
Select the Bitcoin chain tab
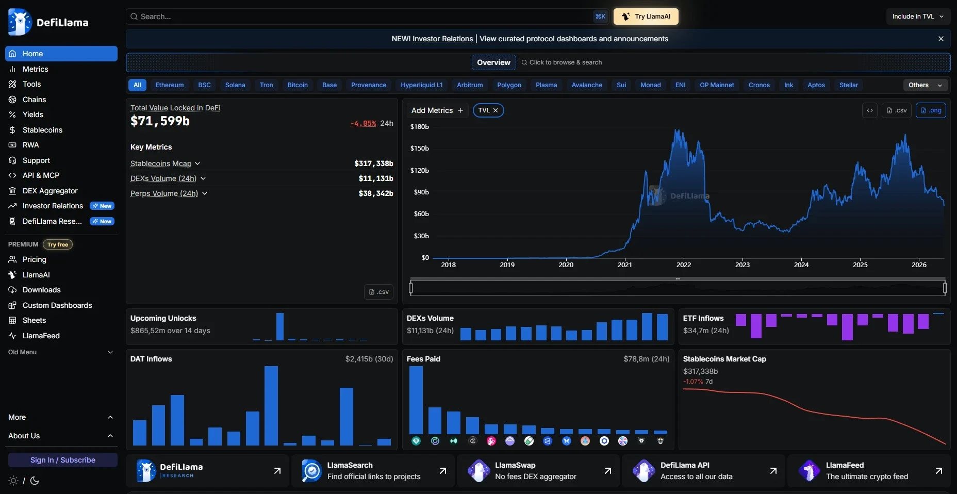coord(298,85)
